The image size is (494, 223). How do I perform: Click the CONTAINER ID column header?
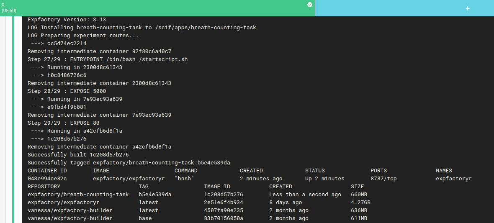47,170
